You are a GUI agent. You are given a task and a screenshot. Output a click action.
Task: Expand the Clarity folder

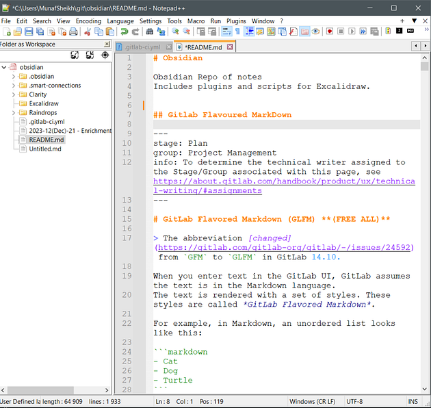point(14,94)
